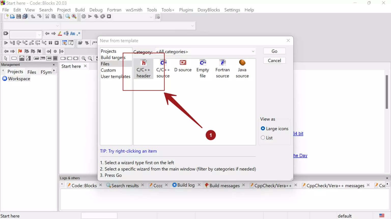The height and width of the screenshot is (219, 391).
Task: Click the Stop debugger icon
Action: click(x=57, y=43)
